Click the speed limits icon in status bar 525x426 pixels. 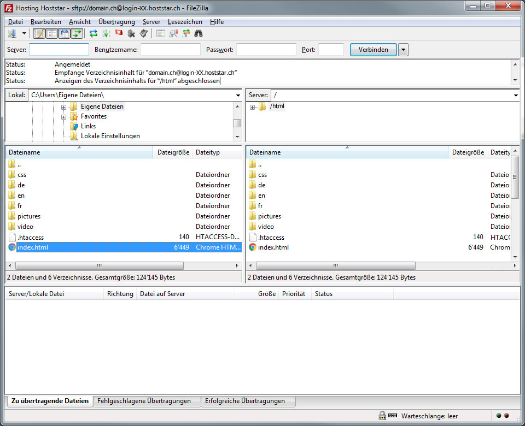click(393, 415)
